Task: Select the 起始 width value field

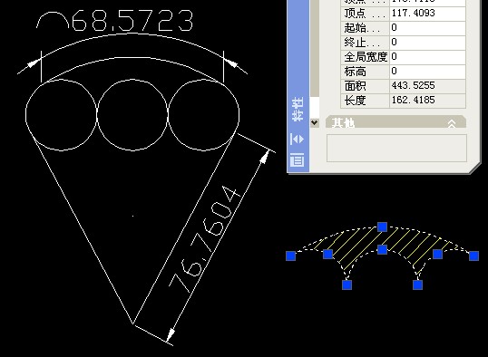Action: 427,28
